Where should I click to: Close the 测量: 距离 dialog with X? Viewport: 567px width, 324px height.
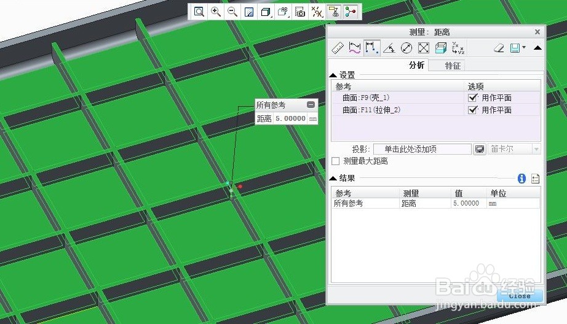coord(537,32)
